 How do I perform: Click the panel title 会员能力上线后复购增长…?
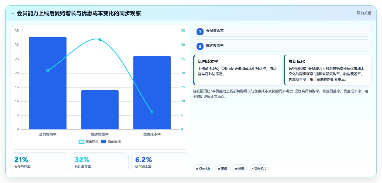point(79,13)
